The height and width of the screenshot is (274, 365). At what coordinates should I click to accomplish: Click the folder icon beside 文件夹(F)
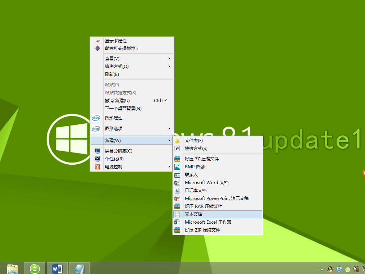[x=177, y=141]
